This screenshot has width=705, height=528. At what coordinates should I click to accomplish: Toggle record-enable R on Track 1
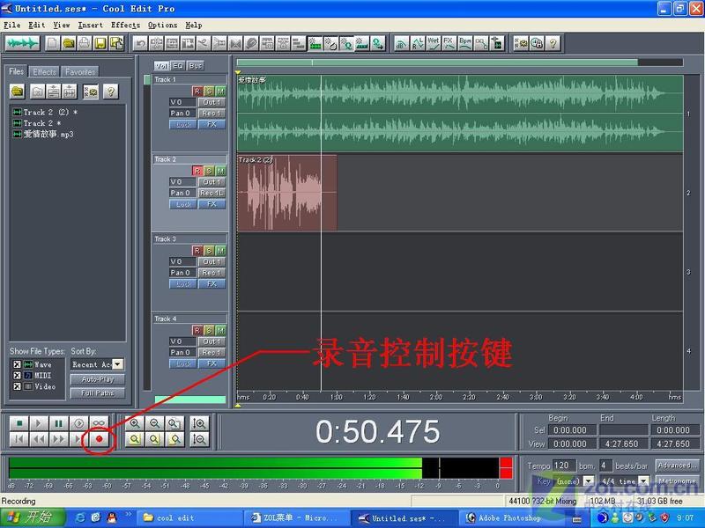click(197, 92)
